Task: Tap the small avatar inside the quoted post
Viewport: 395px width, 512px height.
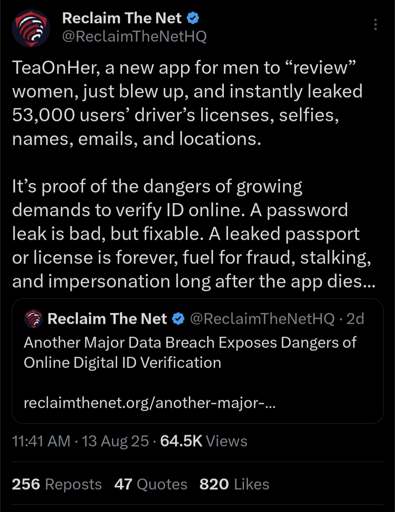Action: [x=33, y=319]
